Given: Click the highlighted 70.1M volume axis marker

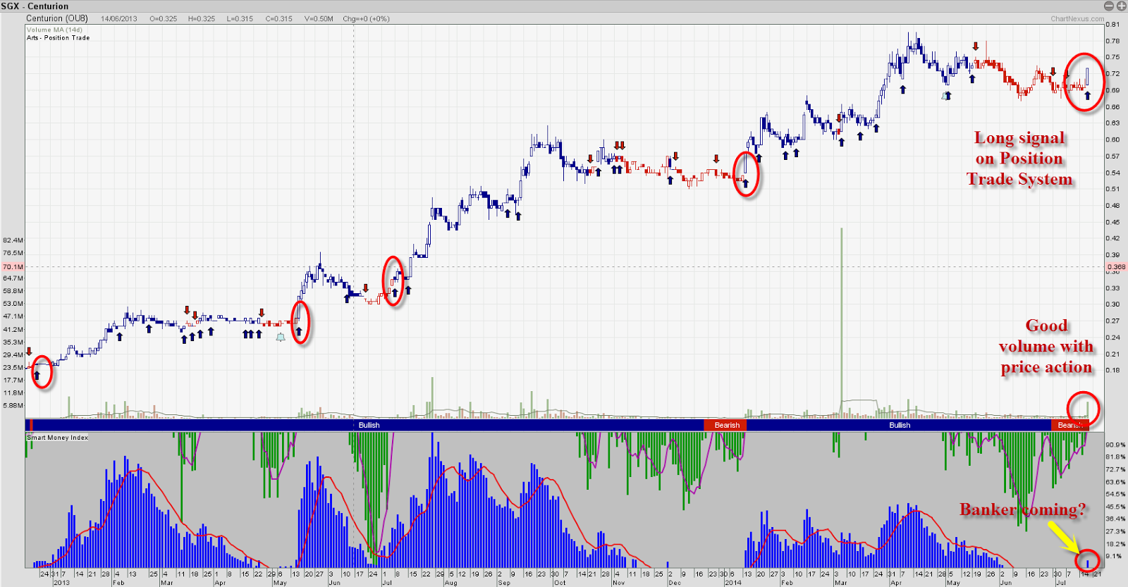Looking at the screenshot, I should click(x=13, y=267).
